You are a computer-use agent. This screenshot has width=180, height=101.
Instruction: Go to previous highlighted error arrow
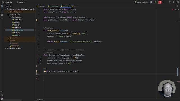(176, 9)
